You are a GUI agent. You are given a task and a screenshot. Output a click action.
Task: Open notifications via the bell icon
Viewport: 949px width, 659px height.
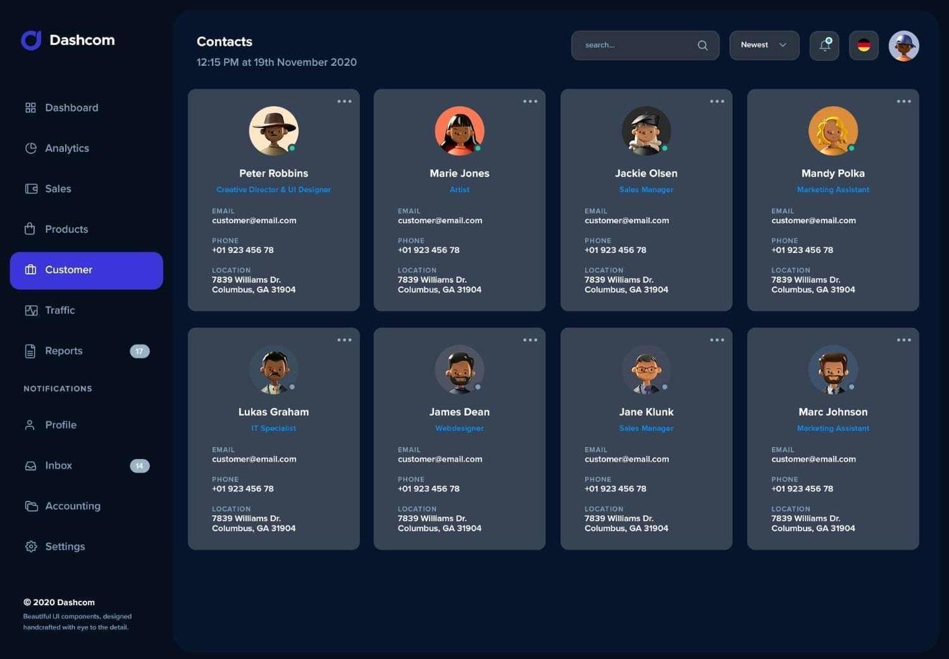click(824, 46)
